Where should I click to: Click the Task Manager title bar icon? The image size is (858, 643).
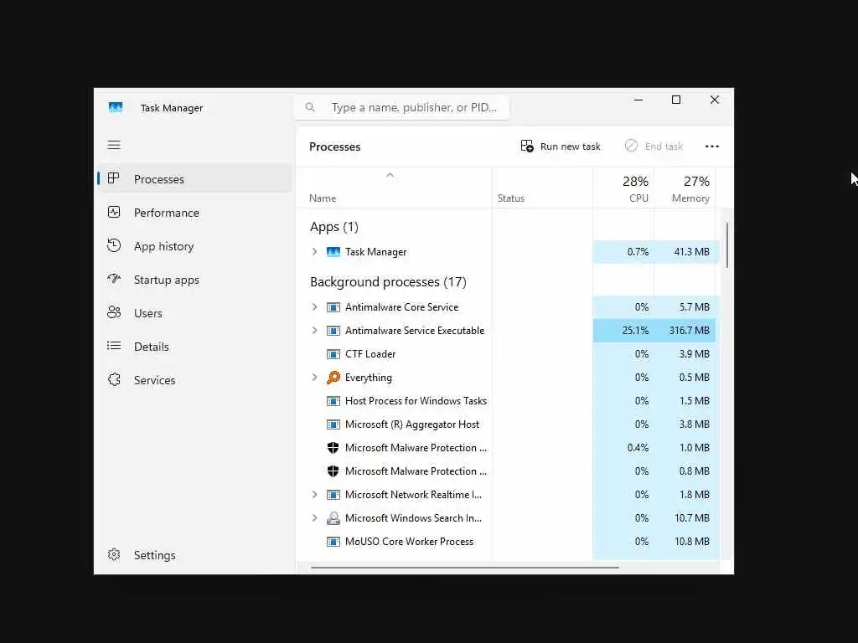(116, 107)
